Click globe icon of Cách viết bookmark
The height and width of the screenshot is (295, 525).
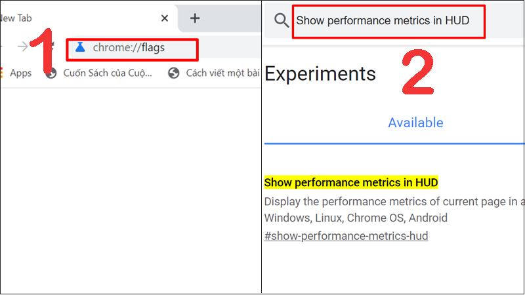(174, 73)
